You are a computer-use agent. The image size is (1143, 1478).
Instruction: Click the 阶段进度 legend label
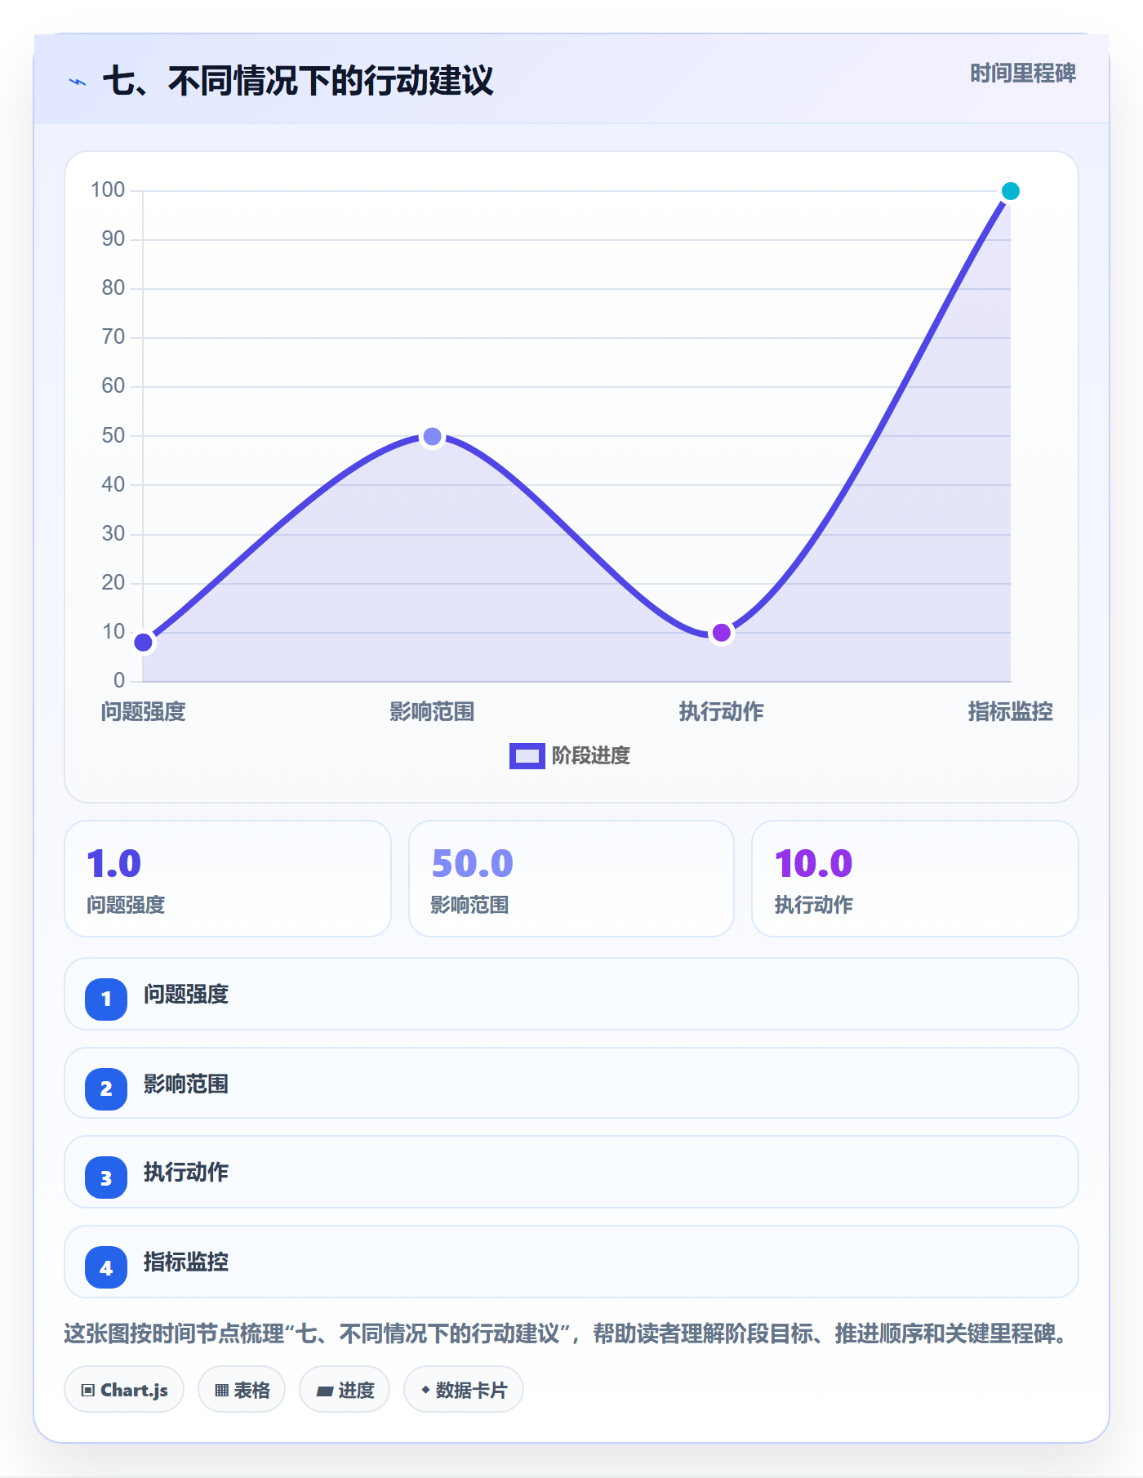click(x=590, y=755)
